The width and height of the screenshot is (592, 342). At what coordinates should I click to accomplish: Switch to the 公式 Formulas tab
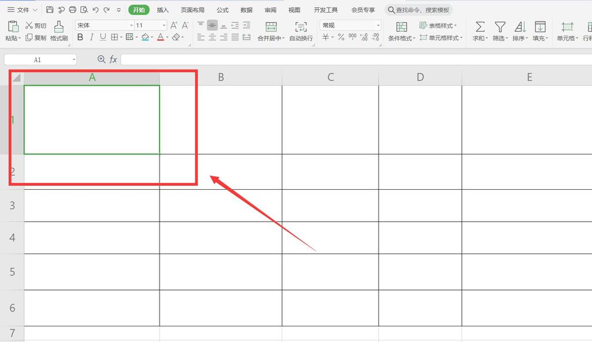click(x=223, y=10)
